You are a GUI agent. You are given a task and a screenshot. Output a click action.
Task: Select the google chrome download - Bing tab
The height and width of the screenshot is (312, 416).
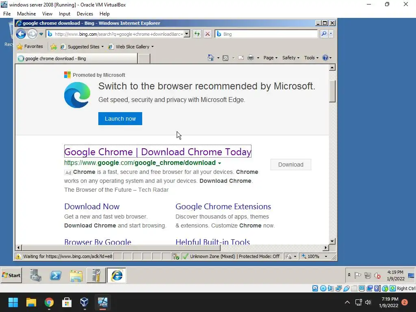pyautogui.click(x=77, y=58)
